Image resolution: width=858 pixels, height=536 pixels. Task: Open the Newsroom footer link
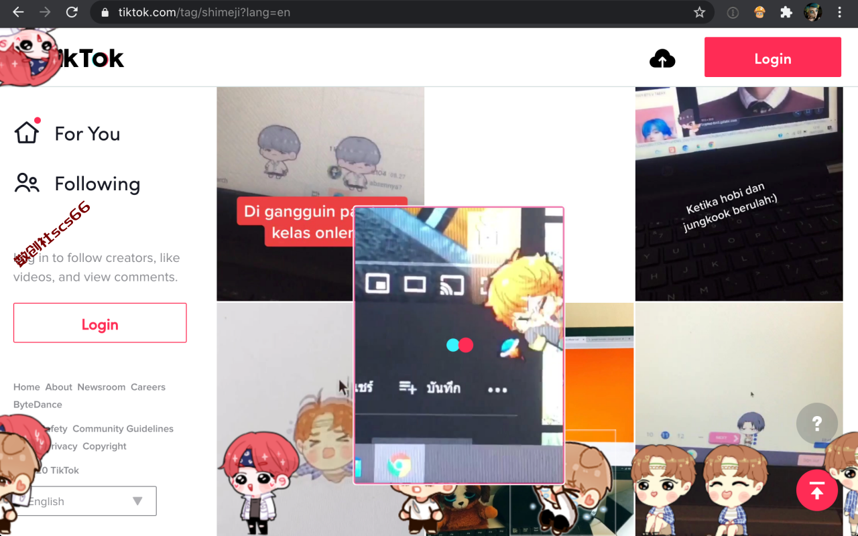[101, 387]
